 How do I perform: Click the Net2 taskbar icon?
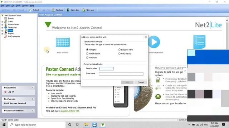click(x=103, y=125)
